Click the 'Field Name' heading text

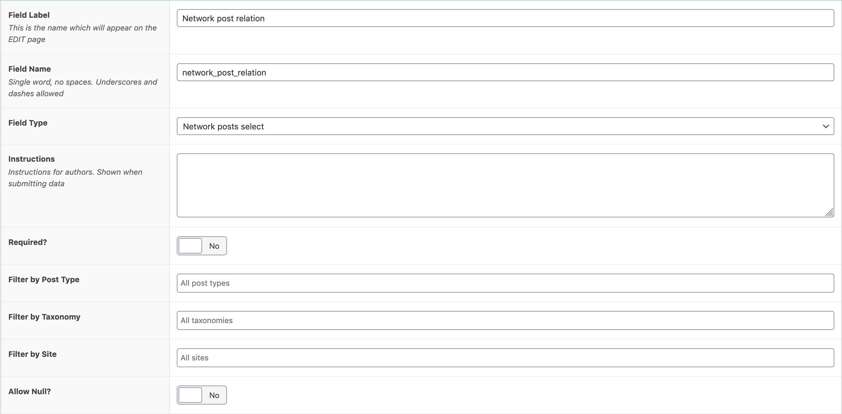pyautogui.click(x=29, y=69)
